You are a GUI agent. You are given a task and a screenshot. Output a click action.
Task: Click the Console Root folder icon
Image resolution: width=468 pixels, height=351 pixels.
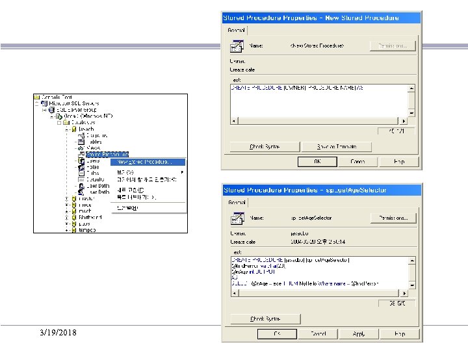(x=37, y=97)
